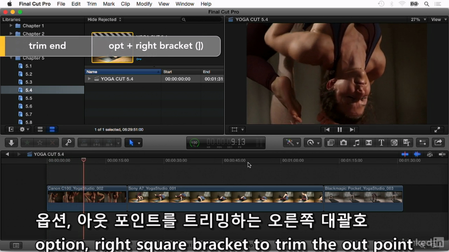Image resolution: width=449 pixels, height=252 pixels.
Task: Open Hide Rejected filter dropdown
Action: pyautogui.click(x=104, y=20)
